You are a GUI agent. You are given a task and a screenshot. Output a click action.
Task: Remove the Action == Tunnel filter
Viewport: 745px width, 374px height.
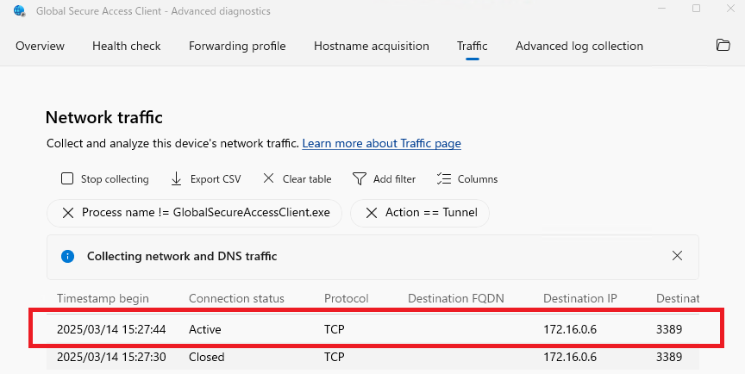pyautogui.click(x=371, y=213)
